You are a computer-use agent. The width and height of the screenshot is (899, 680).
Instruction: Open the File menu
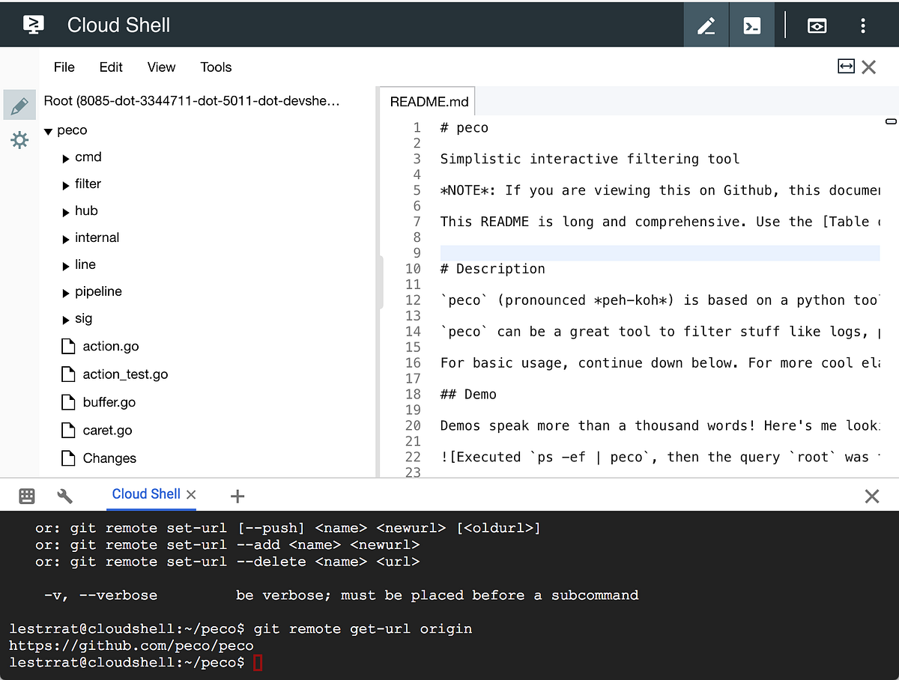point(64,67)
